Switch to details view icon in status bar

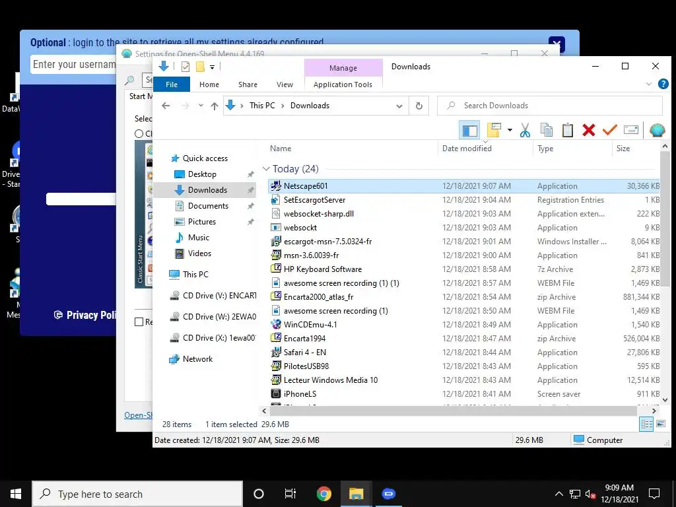tap(646, 424)
